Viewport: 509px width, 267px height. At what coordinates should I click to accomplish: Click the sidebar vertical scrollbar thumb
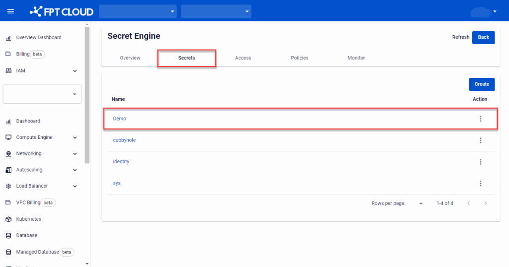point(87,95)
